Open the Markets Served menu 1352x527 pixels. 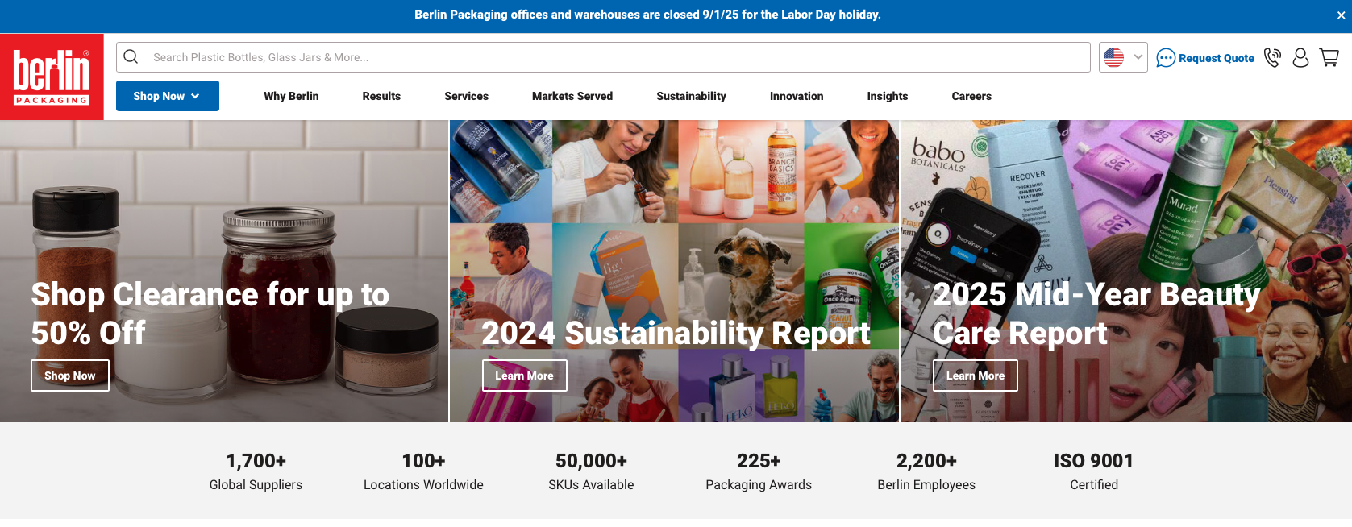(x=572, y=96)
